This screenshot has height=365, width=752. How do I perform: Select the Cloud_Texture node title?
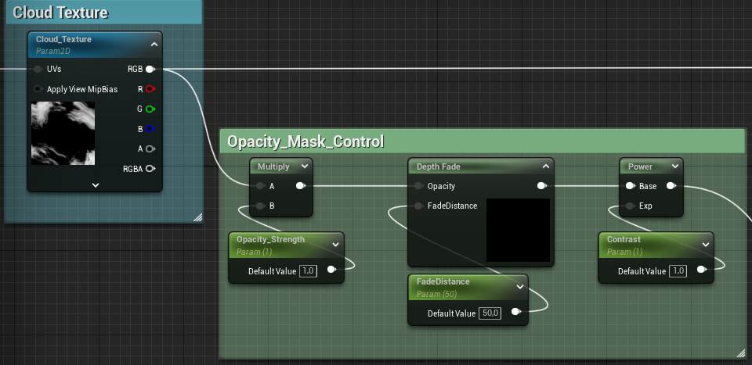pyautogui.click(x=63, y=39)
